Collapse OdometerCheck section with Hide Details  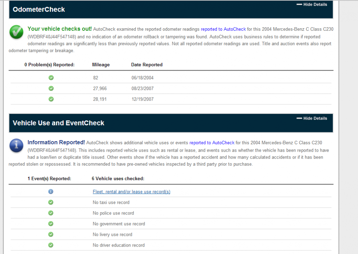[312, 4]
